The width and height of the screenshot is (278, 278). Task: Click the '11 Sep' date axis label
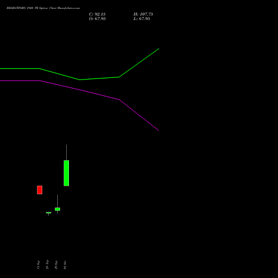[x=38, y=265]
